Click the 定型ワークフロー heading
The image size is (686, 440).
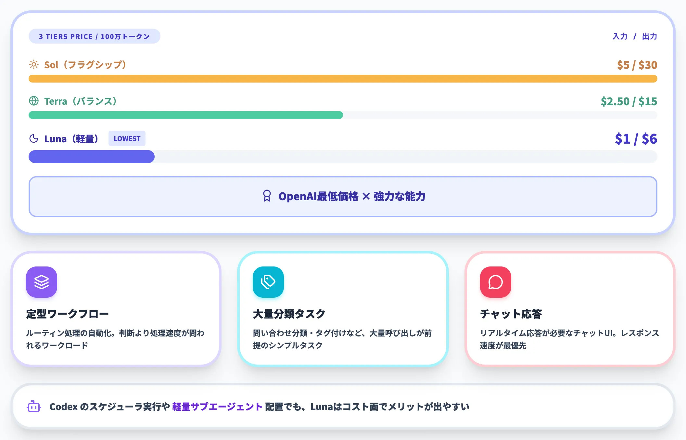[67, 314]
